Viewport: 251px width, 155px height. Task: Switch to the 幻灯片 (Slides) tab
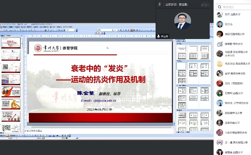coord(9,36)
